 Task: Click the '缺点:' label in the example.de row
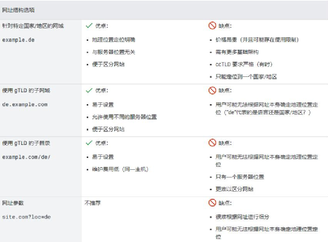(x=225, y=26)
